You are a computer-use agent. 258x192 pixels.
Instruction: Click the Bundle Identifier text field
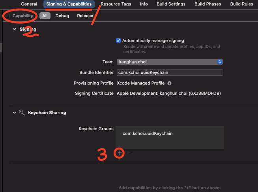coord(170,72)
